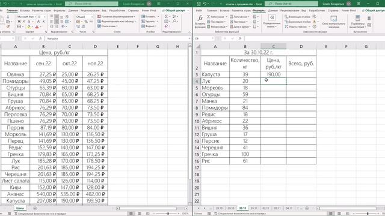Toggle Wrap Text in Alignment group
The image size is (385, 216).
click(67, 17)
